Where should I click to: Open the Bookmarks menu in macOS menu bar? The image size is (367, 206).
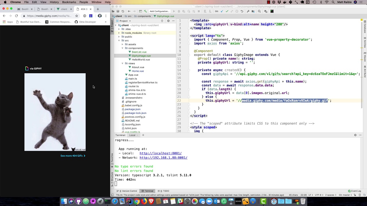69,2
